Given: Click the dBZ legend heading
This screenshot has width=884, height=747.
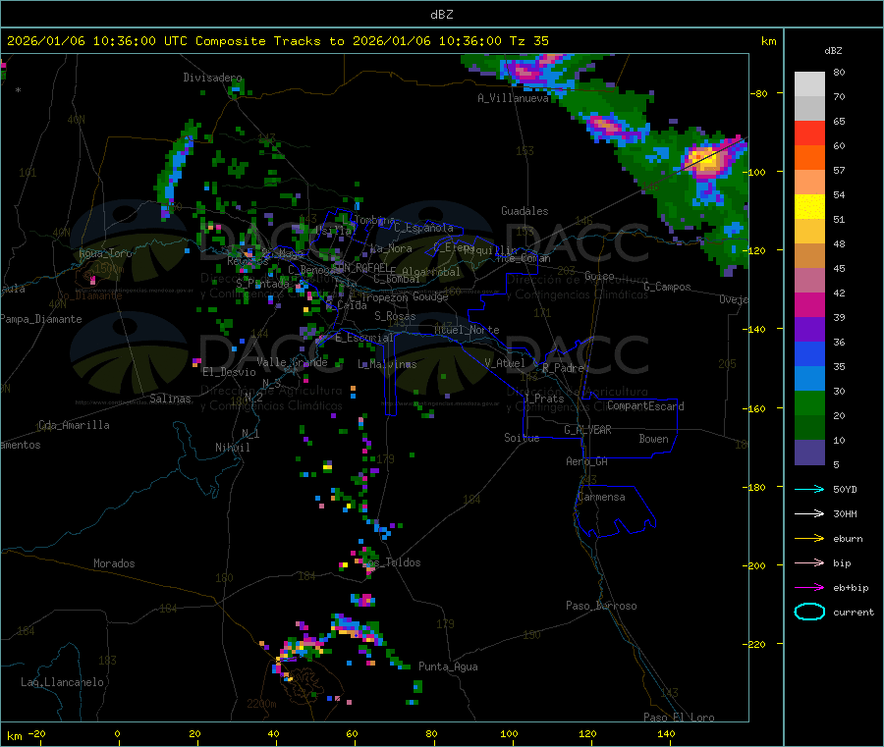Looking at the screenshot, I should [833, 51].
